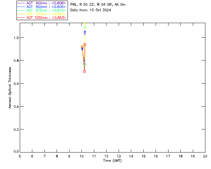Image resolution: width=211 pixels, height=169 pixels.
Task: Click the x-axis tick label 11
Action: coord(94,156)
